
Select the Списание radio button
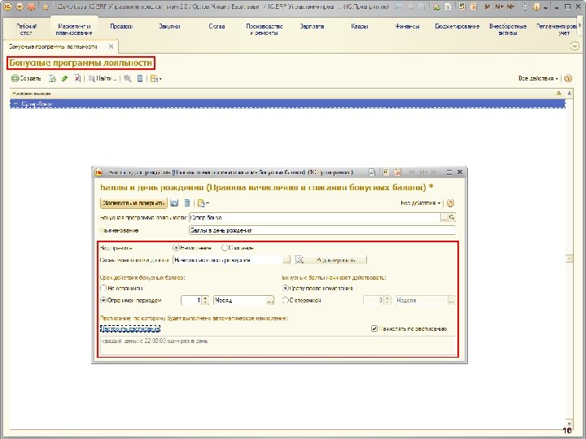click(225, 247)
